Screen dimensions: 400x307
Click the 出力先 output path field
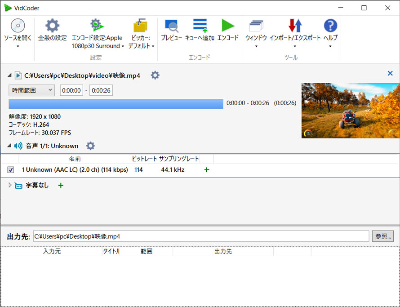(x=201, y=236)
